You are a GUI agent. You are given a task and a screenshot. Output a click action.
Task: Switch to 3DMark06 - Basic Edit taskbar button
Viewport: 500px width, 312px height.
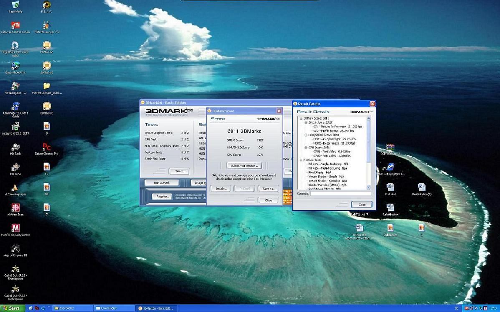point(156,308)
